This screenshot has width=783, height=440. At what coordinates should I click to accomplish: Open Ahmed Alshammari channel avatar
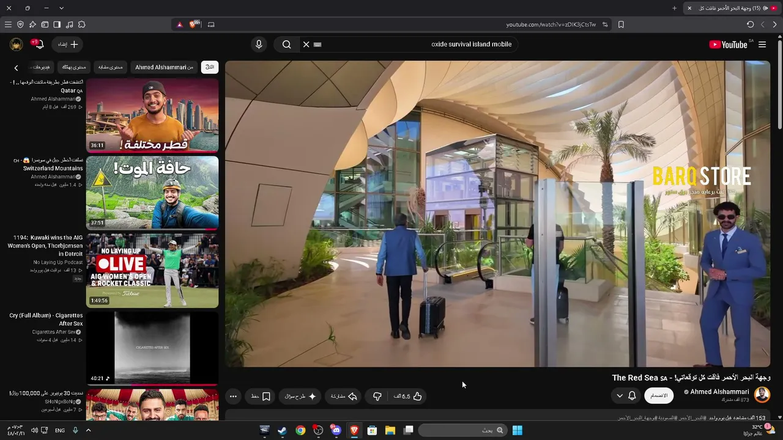point(762,395)
